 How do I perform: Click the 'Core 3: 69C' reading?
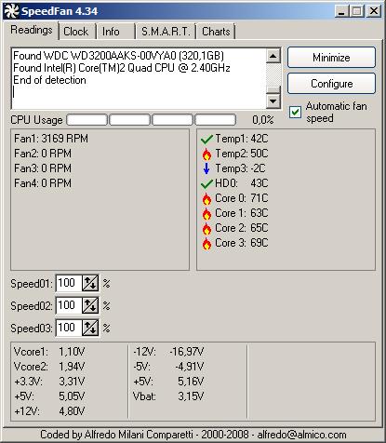coord(242,243)
